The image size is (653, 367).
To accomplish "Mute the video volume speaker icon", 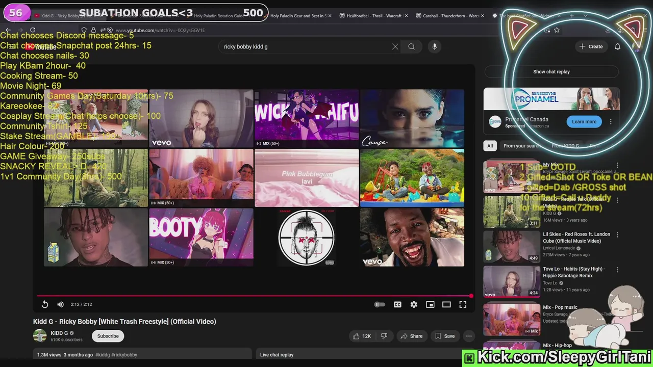I will point(60,304).
